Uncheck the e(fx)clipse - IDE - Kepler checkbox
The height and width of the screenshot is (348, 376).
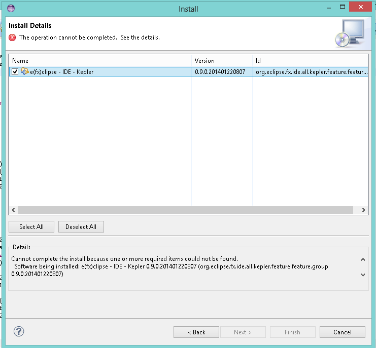(15, 71)
